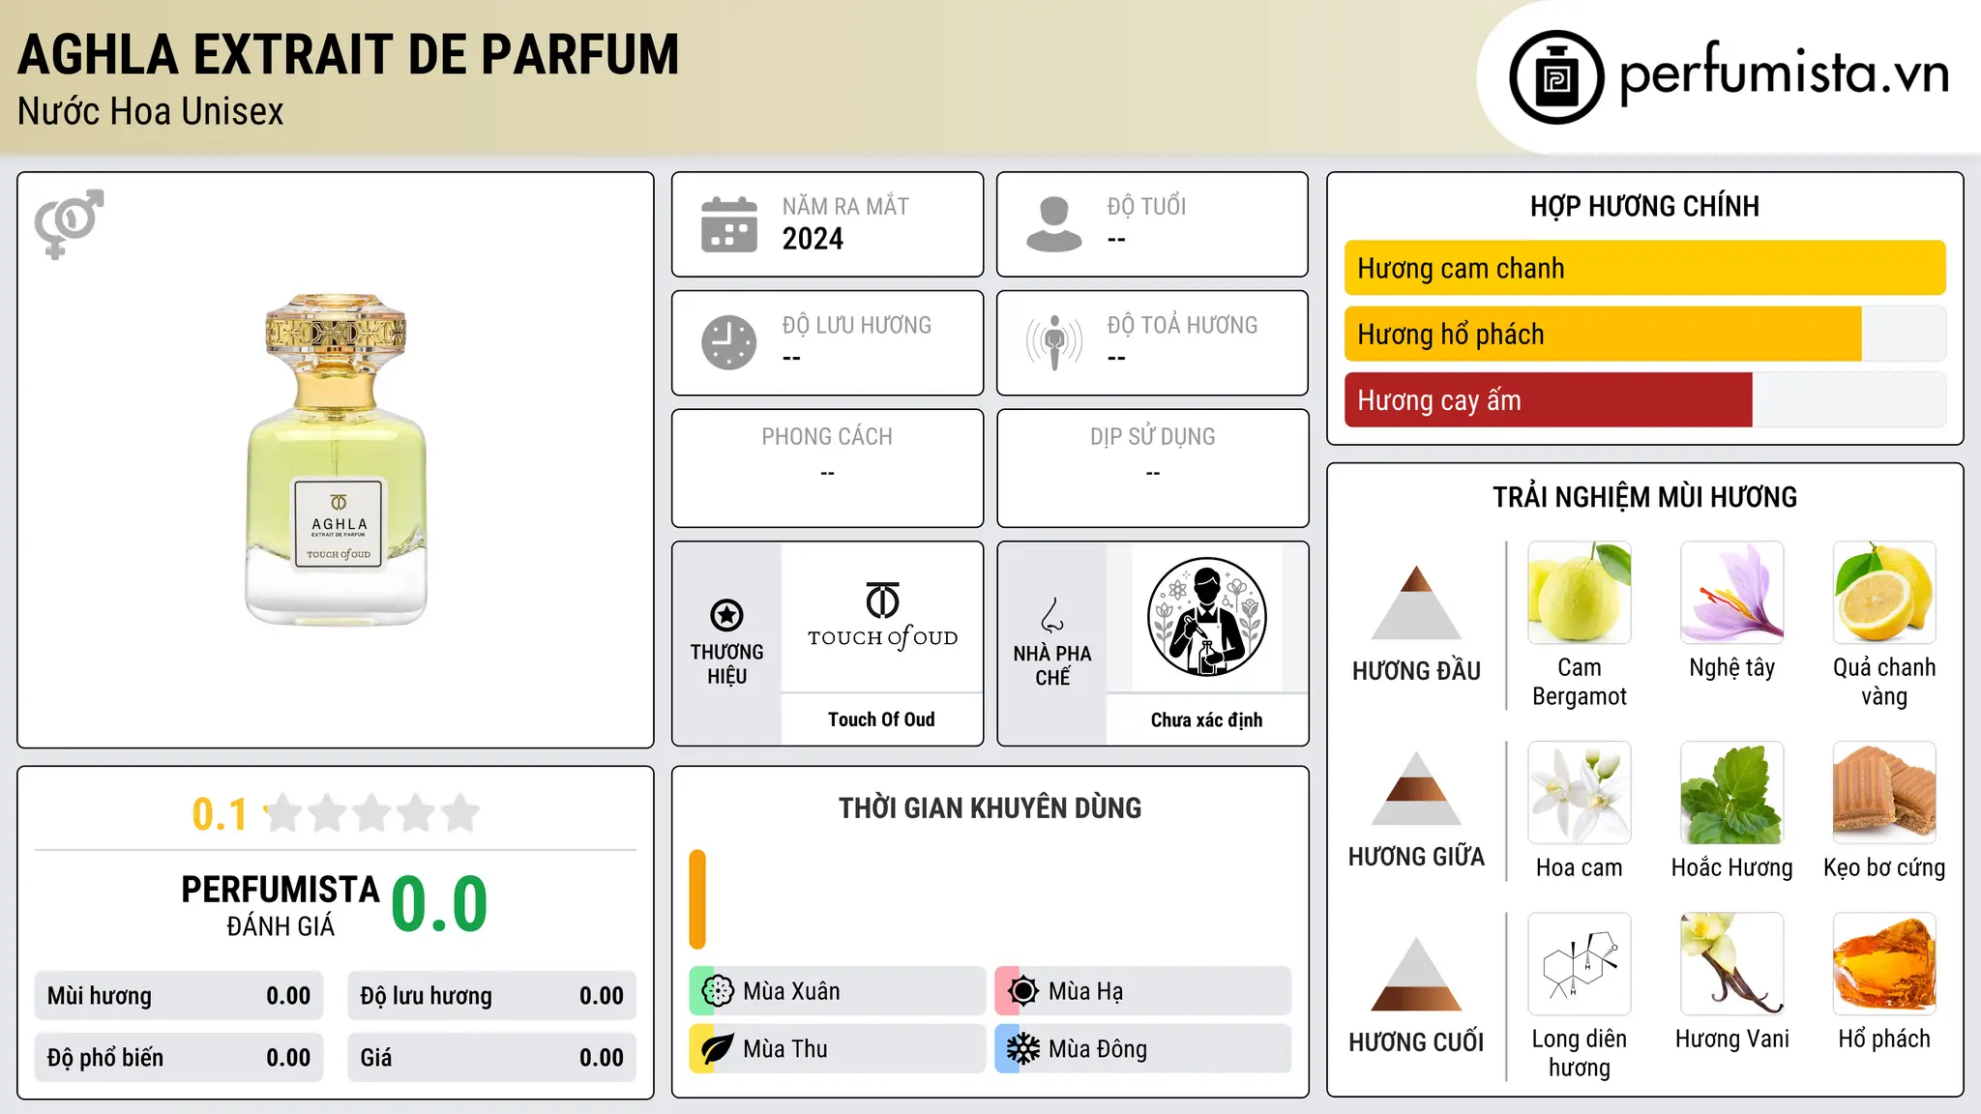Select the Mùa Đông season label
Viewport: 1981px width, 1114px height.
(x=1098, y=1049)
